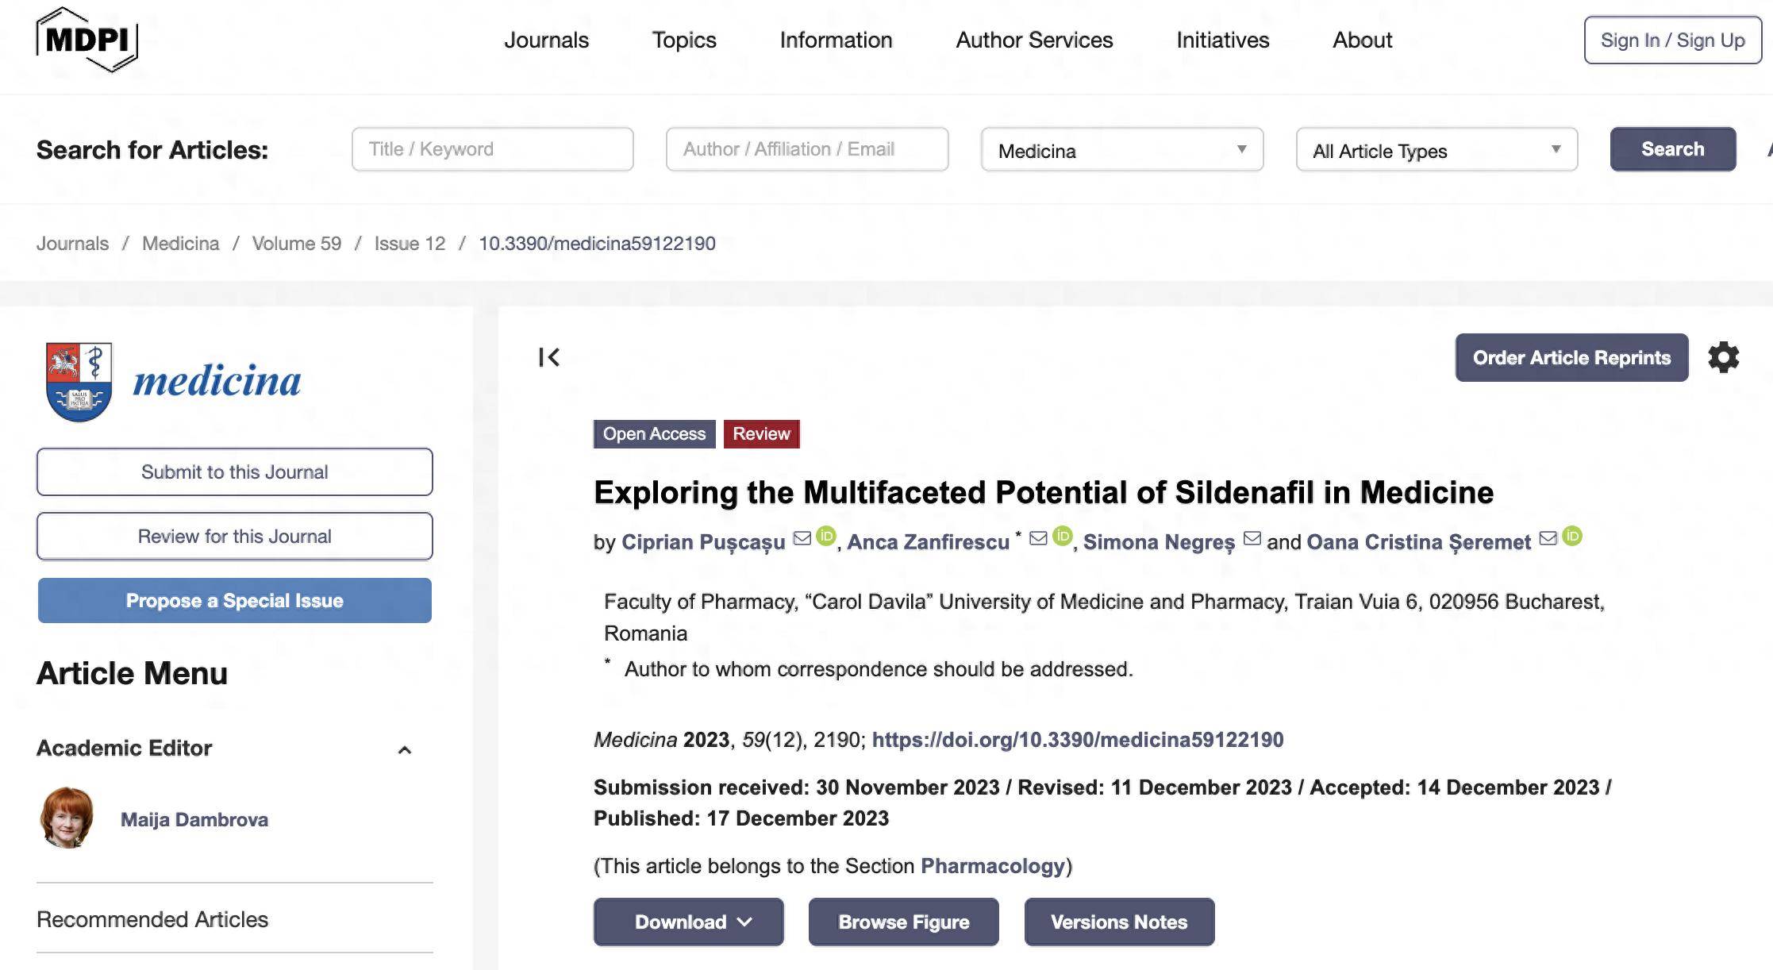
Task: Open the All Article Types dropdown
Action: click(x=1436, y=149)
